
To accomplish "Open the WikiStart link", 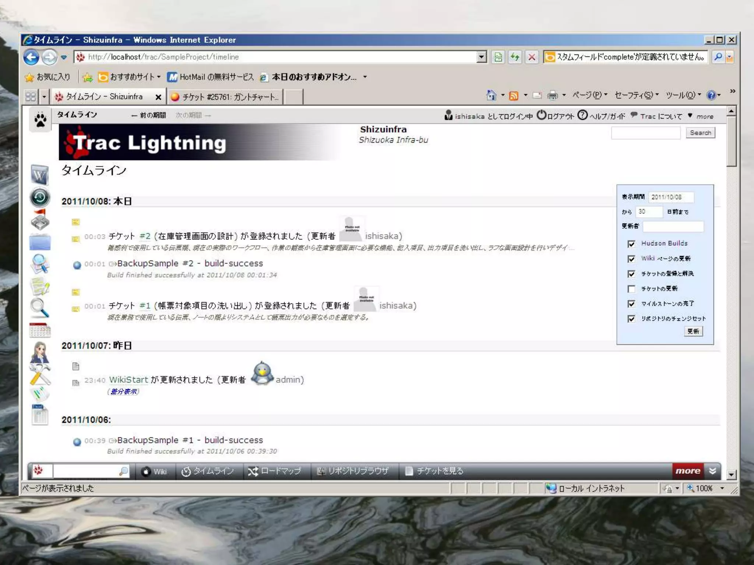I will [x=128, y=380].
